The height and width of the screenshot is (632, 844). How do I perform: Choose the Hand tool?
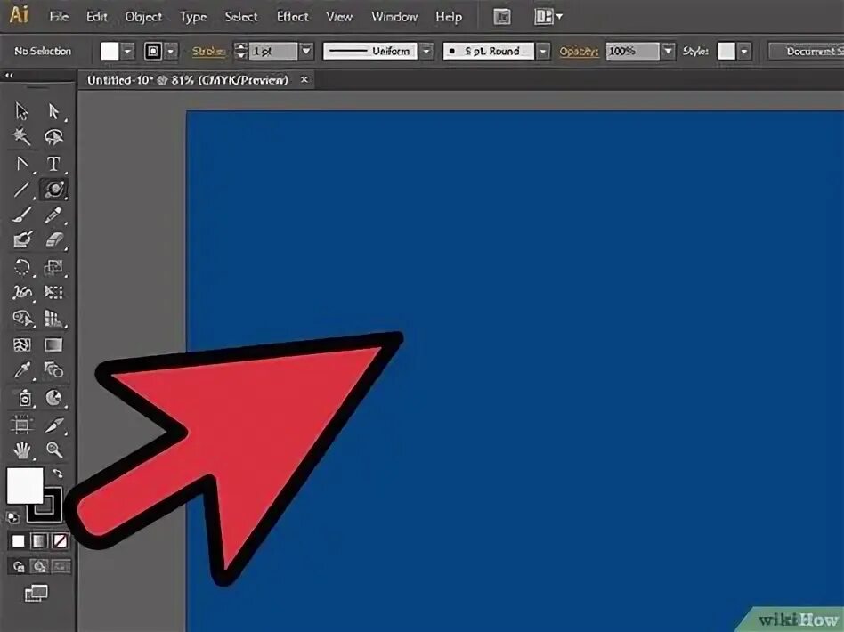22,450
